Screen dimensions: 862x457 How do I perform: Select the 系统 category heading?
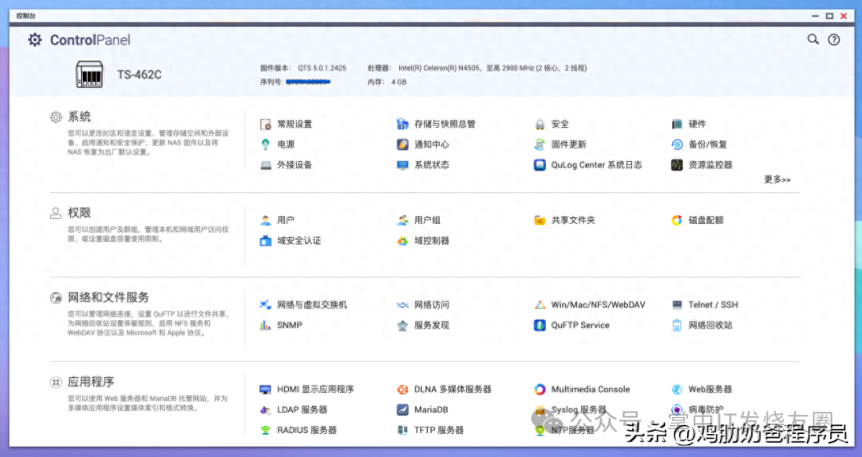pos(79,116)
